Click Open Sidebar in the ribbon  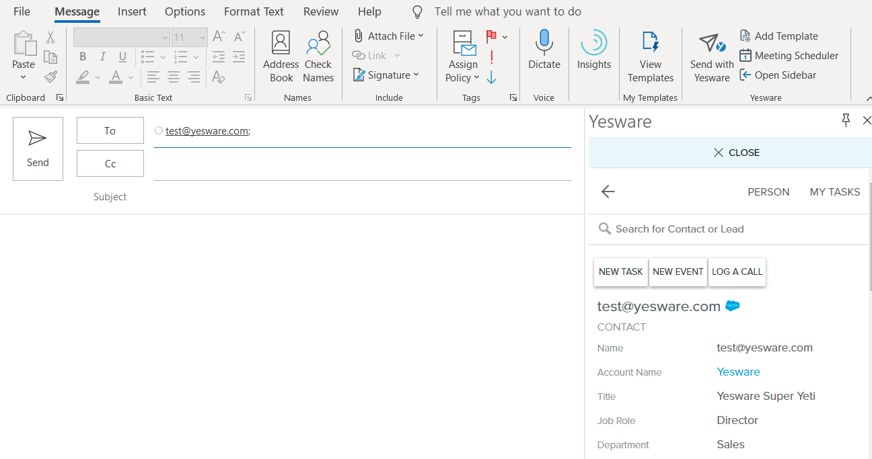(778, 75)
